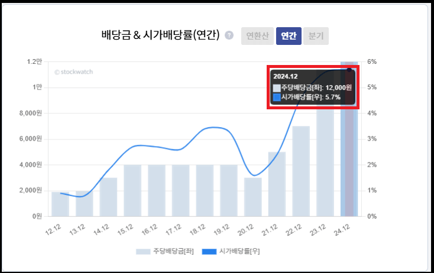Switch to the 연환산 tab
434x273 pixels.
(257, 35)
